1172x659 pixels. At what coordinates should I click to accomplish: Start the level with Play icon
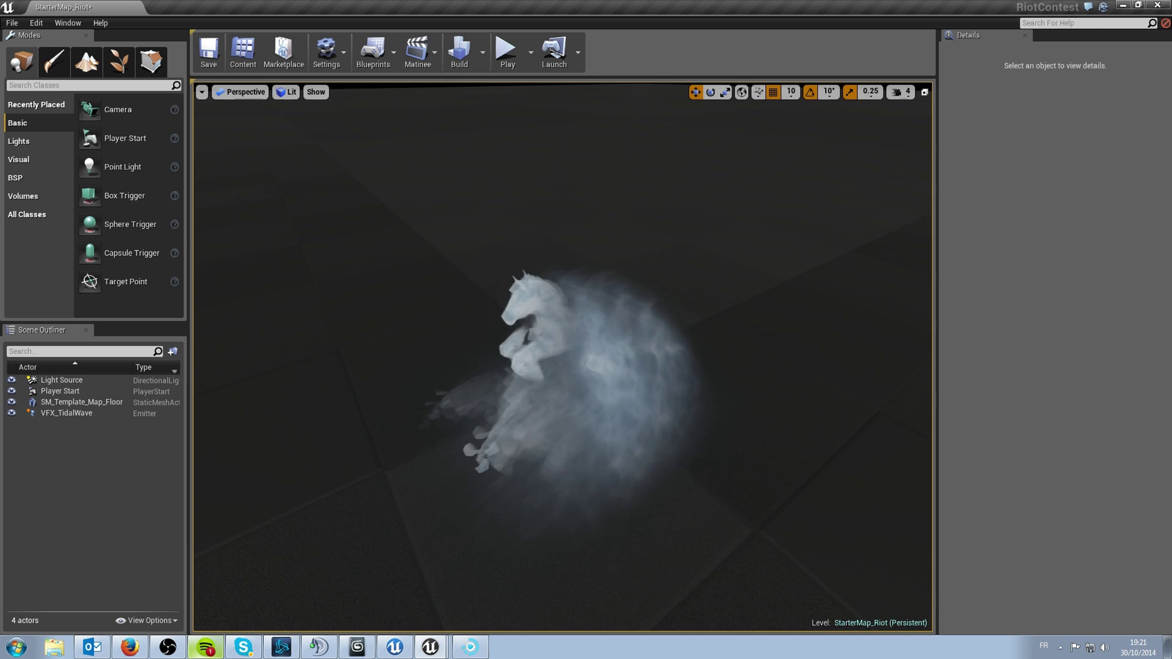[507, 52]
